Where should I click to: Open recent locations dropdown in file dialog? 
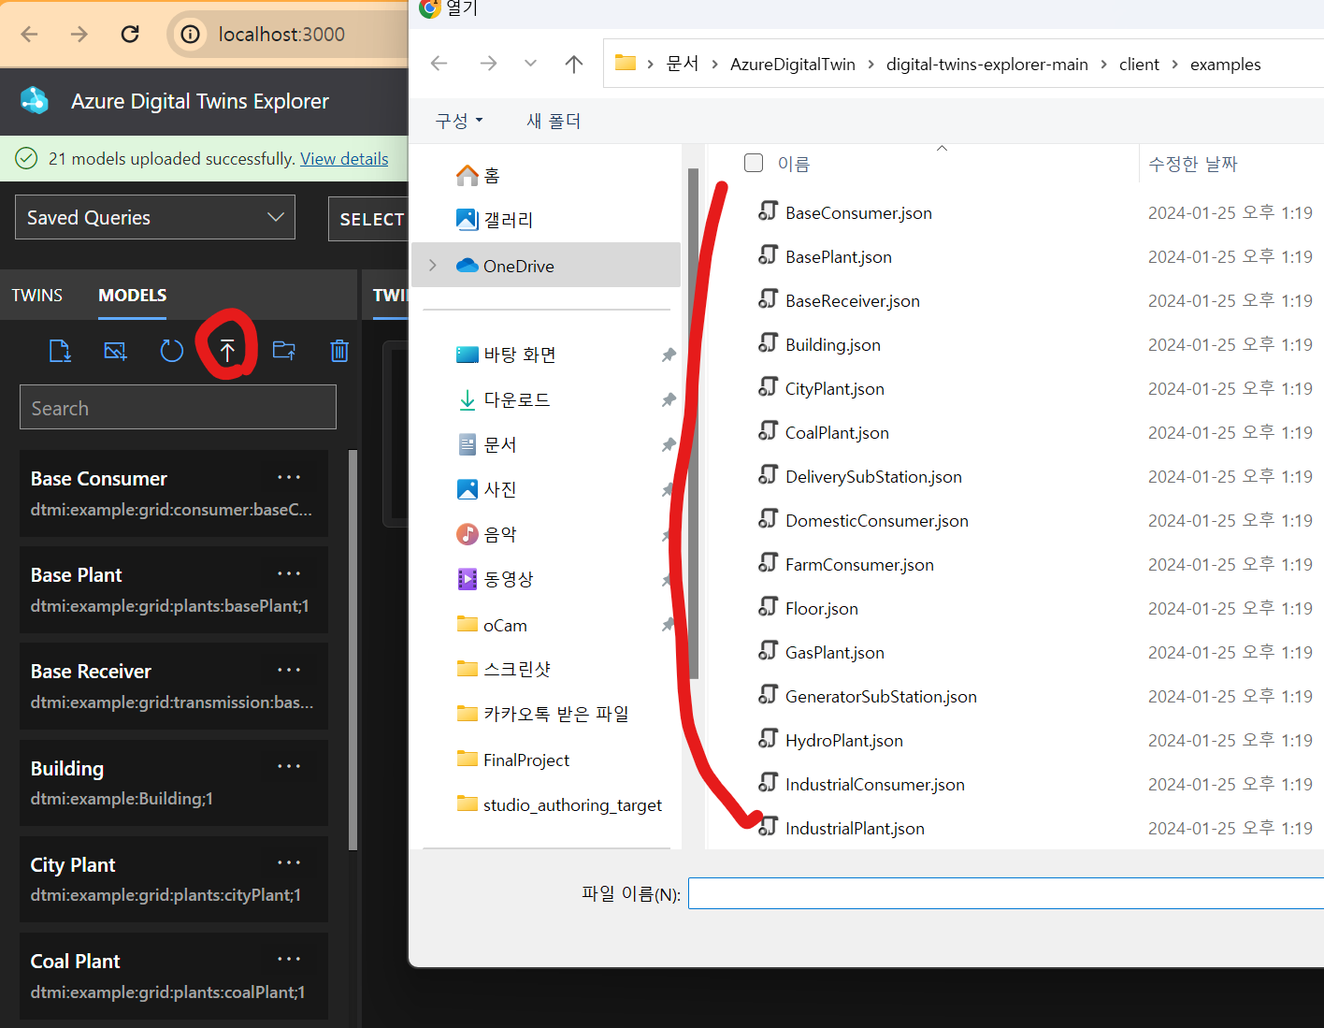(x=530, y=64)
